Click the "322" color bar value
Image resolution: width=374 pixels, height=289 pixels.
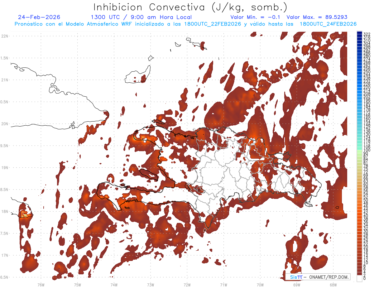coord(367,34)
